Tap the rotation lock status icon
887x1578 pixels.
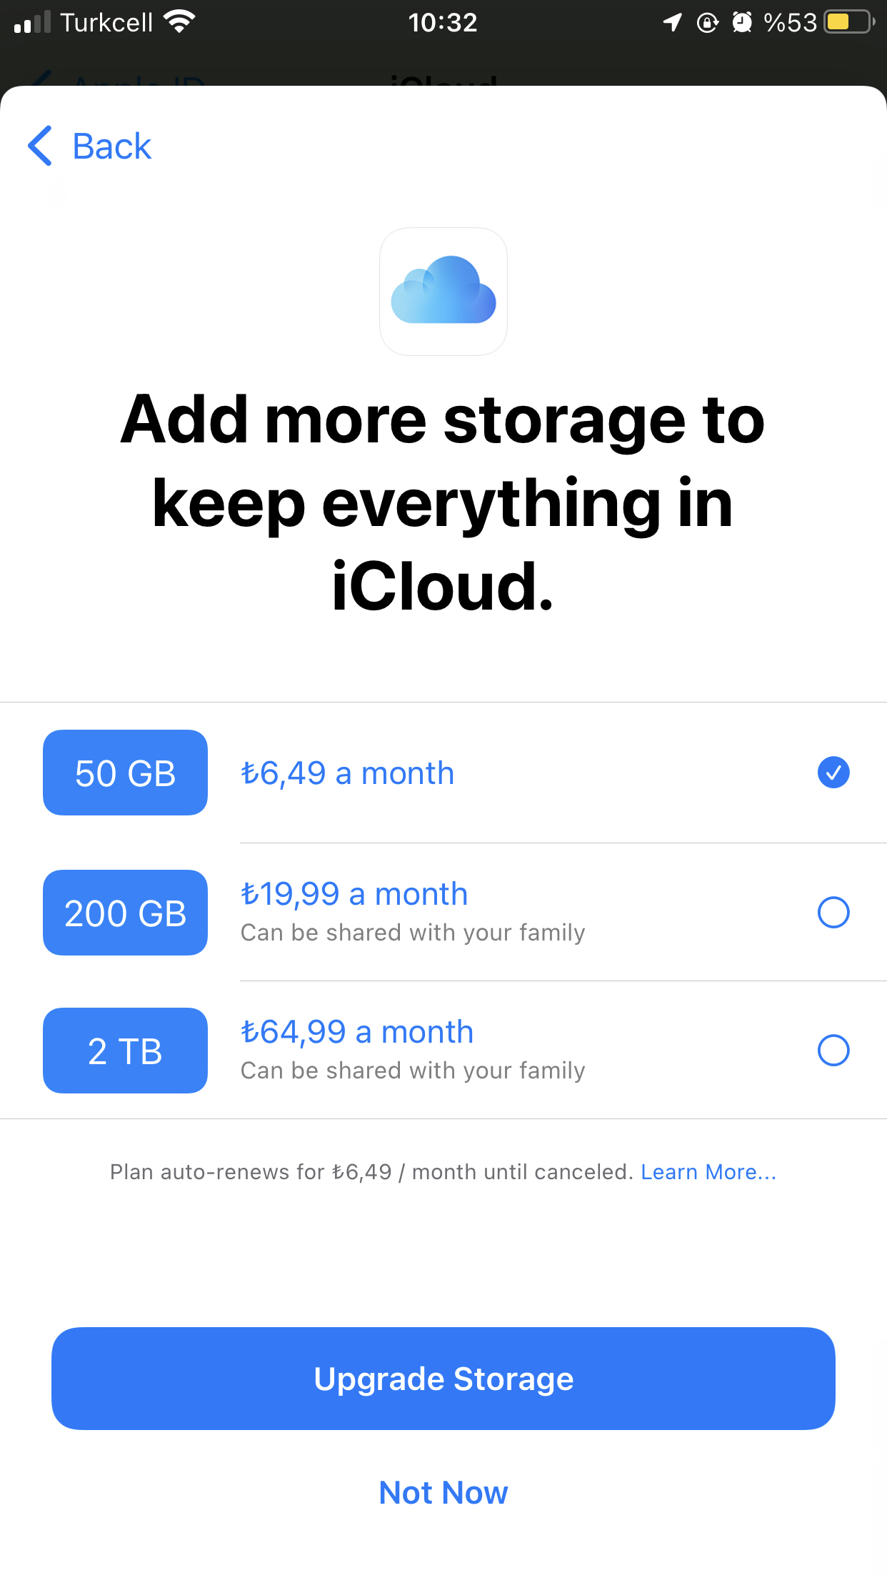(707, 22)
